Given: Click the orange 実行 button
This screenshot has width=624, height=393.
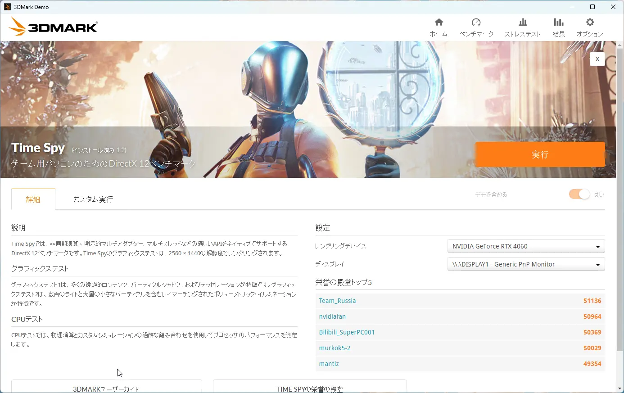Looking at the screenshot, I should [540, 154].
